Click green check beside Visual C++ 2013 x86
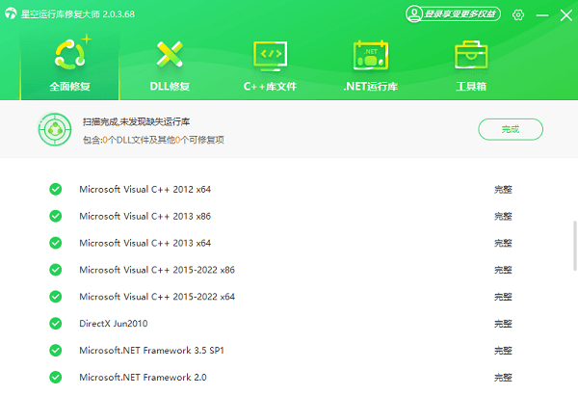Image resolution: width=578 pixels, height=395 pixels. coord(56,216)
